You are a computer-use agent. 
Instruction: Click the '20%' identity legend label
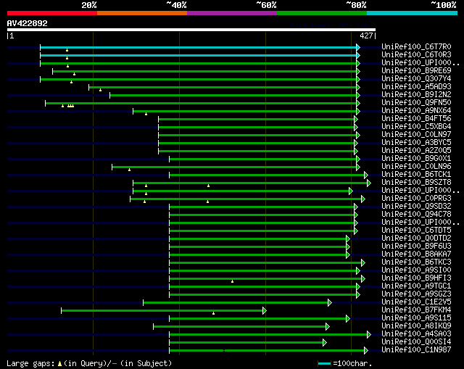tap(89, 5)
